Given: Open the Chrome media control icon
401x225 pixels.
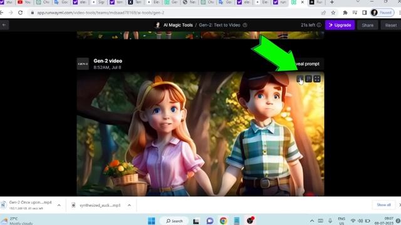Looking at the screenshot, I should (355, 12).
